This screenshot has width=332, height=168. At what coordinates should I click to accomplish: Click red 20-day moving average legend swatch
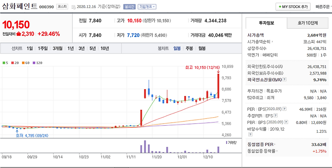tap(12, 63)
